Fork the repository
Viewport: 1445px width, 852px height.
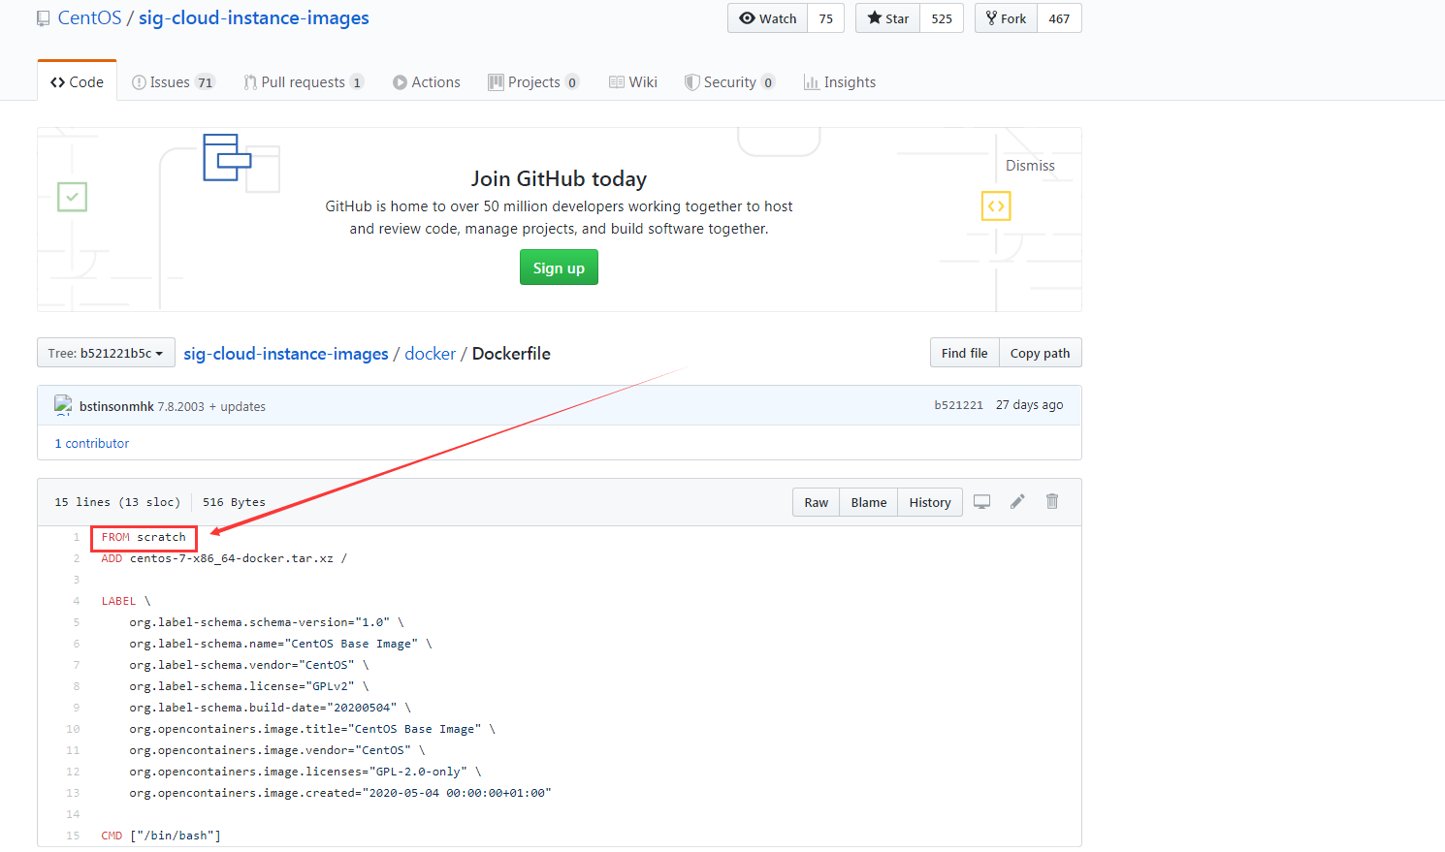point(1007,18)
